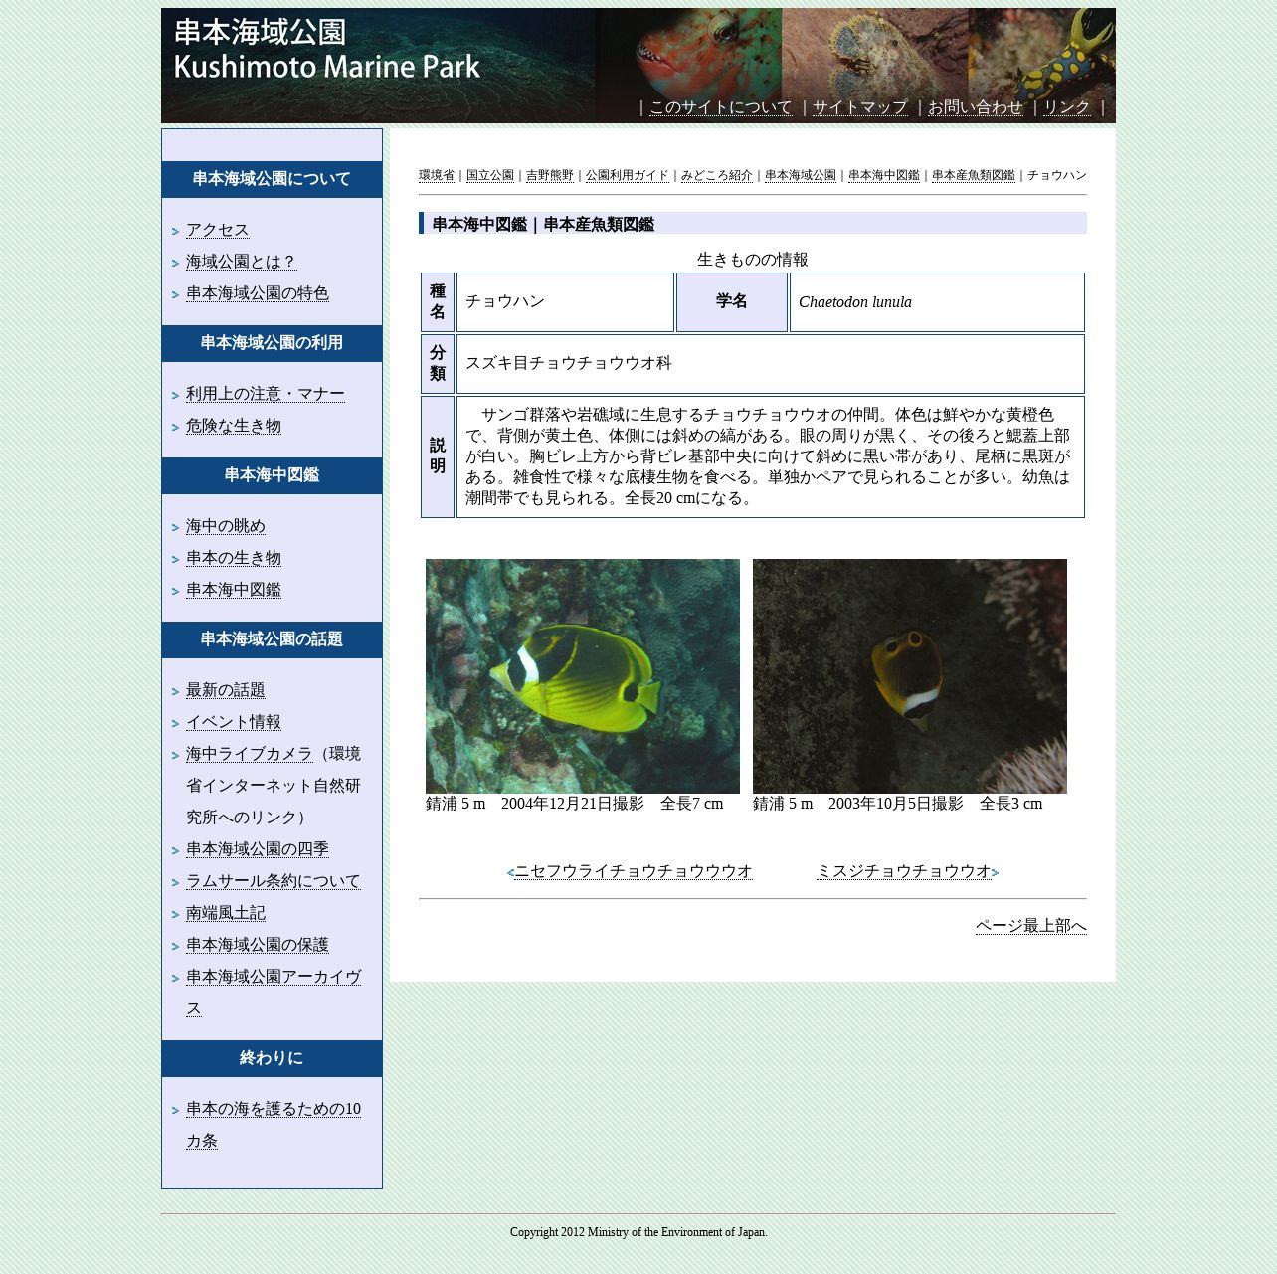Click the 串本海域公園の利用 sidebar heading

coord(272,343)
